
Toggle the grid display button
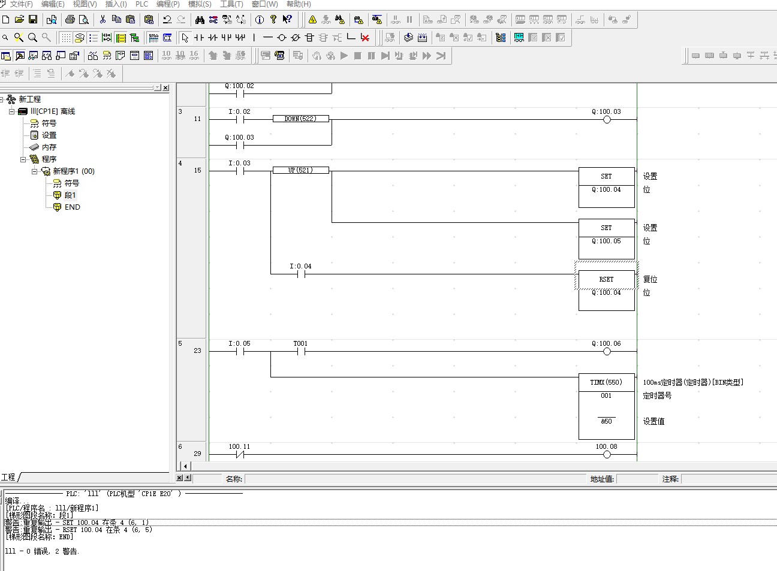(65, 38)
